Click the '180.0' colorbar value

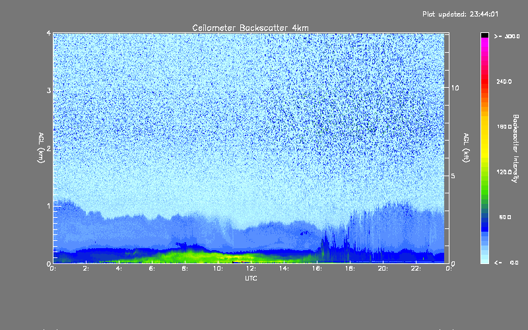pyautogui.click(x=504, y=127)
